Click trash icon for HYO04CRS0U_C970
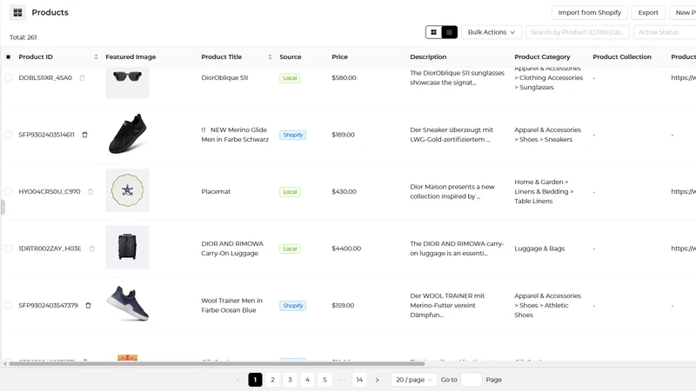The width and height of the screenshot is (696, 391). pos(90,191)
